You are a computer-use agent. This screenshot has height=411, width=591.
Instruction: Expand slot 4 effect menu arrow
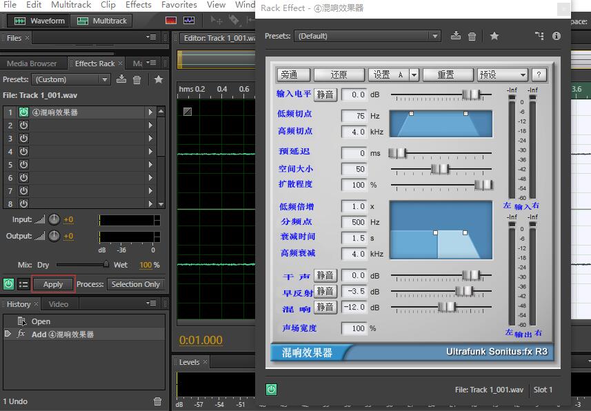tap(150, 151)
